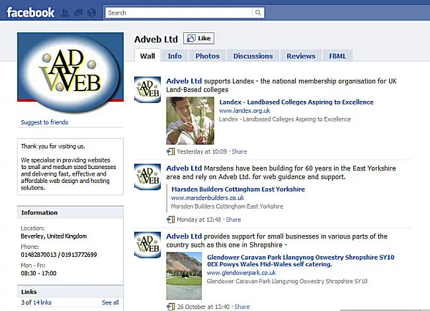Viewport: 430px width, 311px height.
Task: Click Glendower description text under URL
Action: [287, 281]
